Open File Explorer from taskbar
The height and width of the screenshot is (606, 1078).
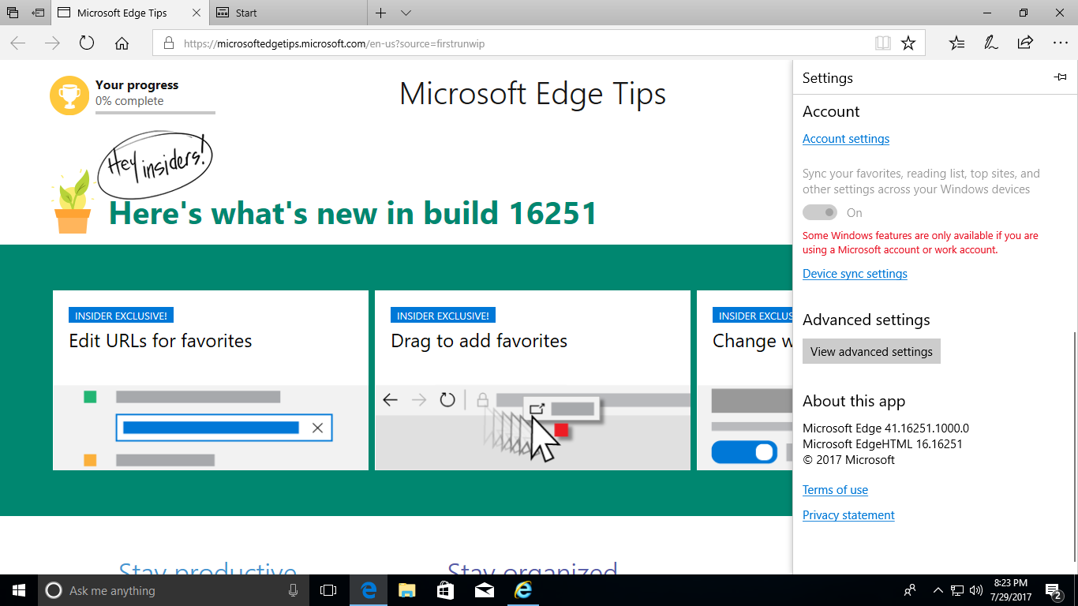click(406, 590)
